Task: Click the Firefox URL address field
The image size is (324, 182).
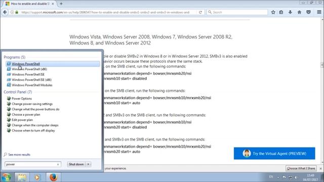Action: tap(105, 12)
